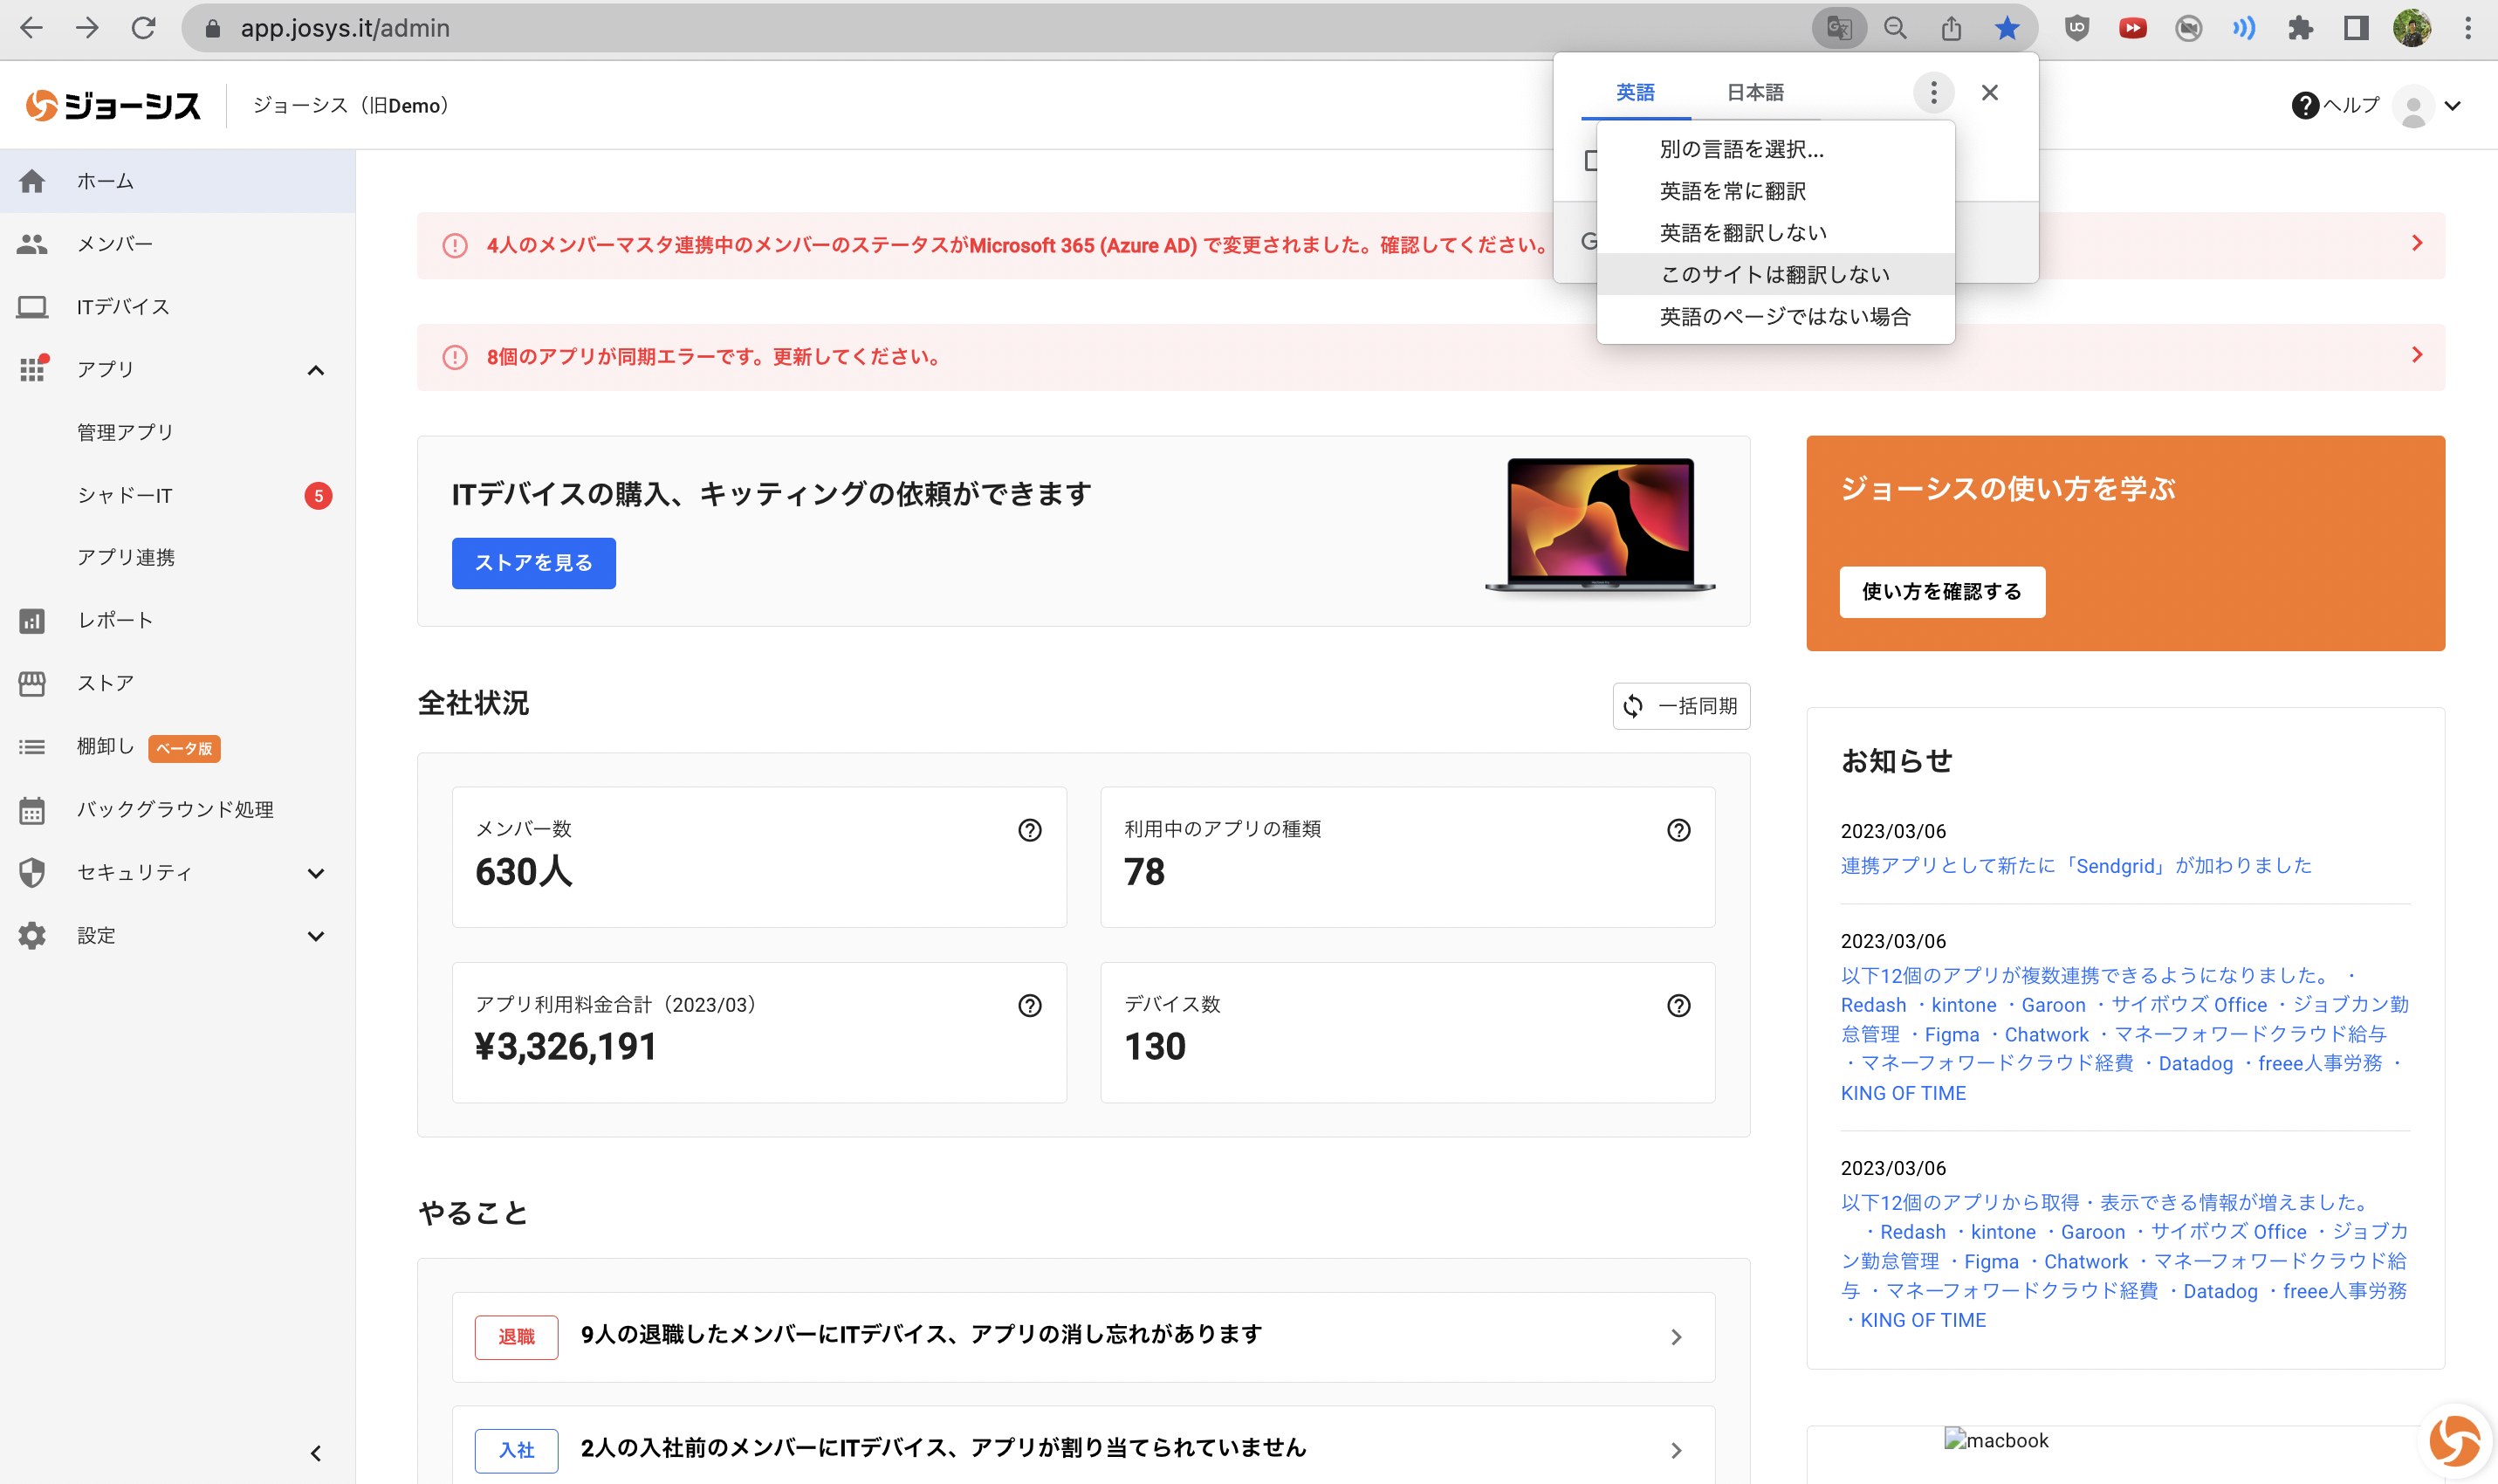Image resolution: width=2498 pixels, height=1484 pixels.
Task: Toggle the bookmark star in address bar
Action: tap(2007, 28)
